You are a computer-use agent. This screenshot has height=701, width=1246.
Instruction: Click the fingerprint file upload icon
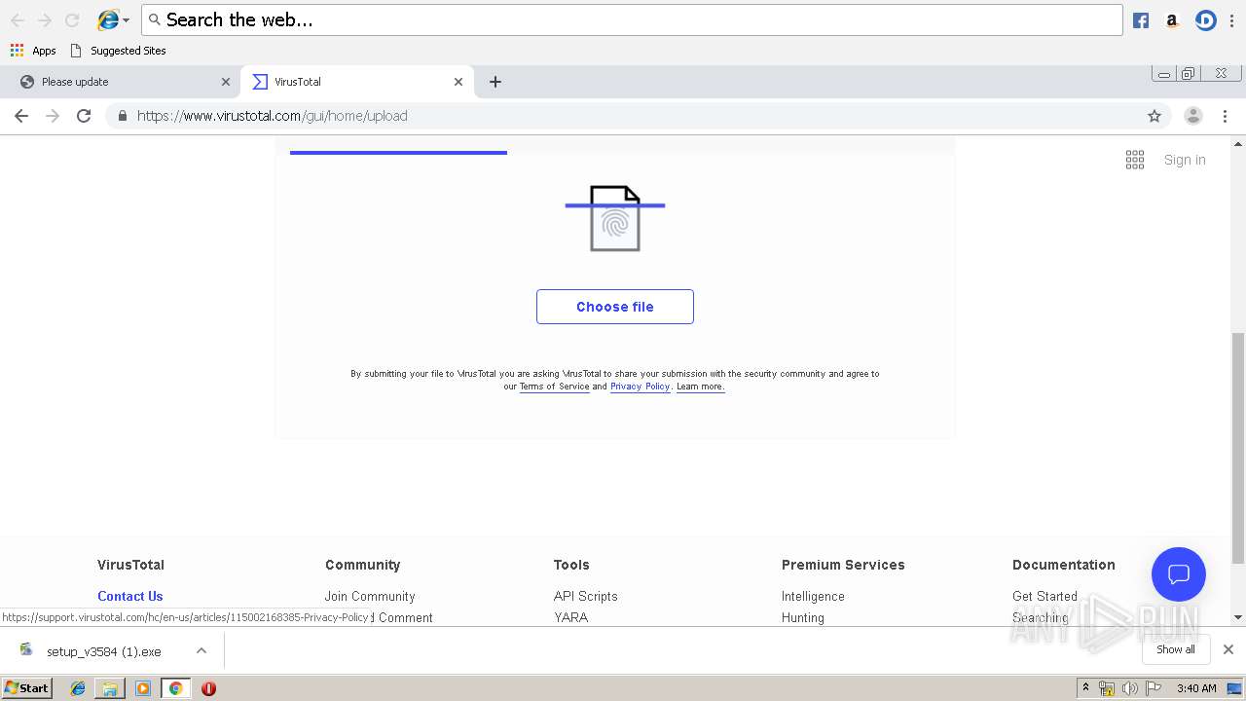[615, 218]
